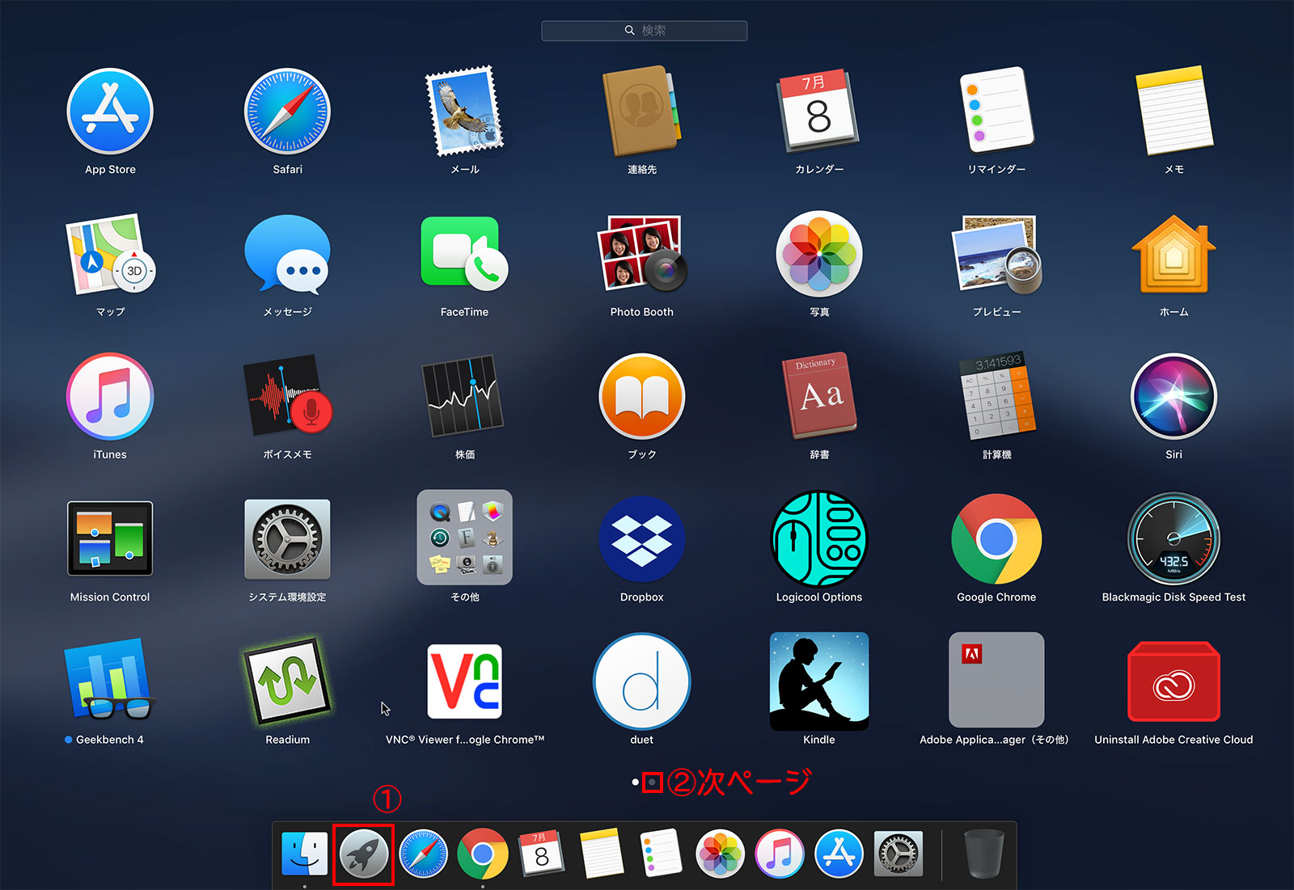Click the Launchpad 検索 search field
1294x890 pixels.
644,31
